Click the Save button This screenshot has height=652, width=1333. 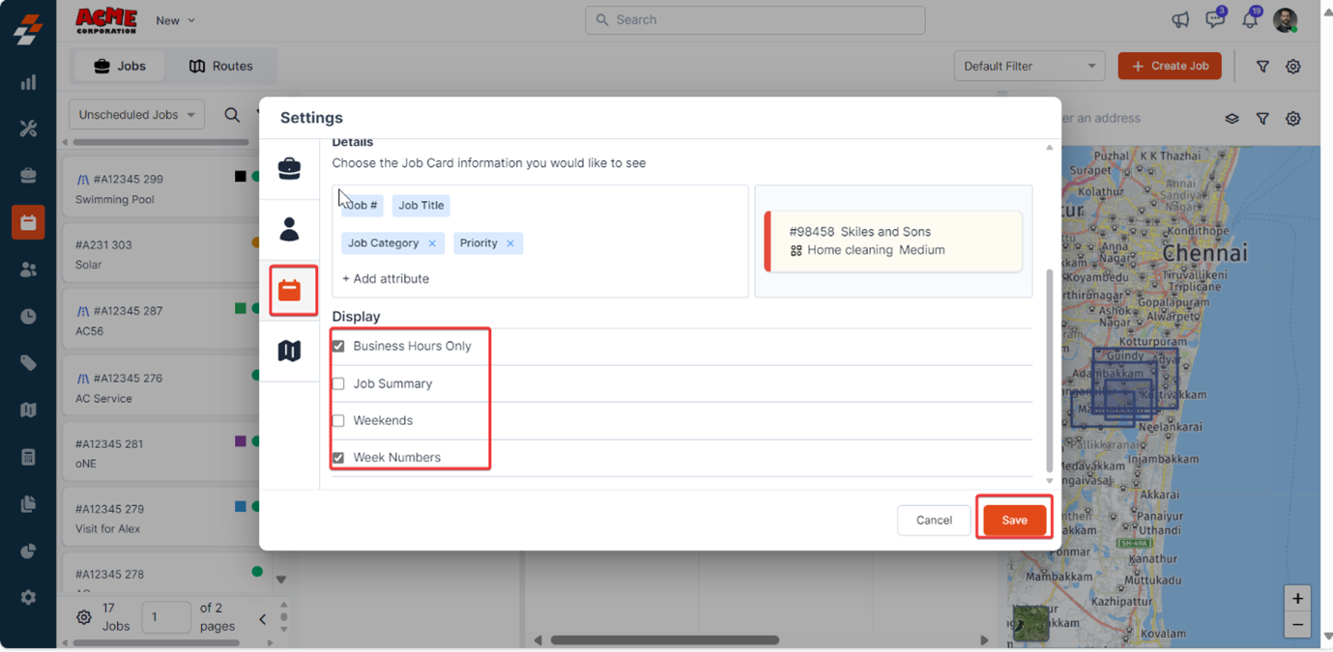[x=1014, y=520]
